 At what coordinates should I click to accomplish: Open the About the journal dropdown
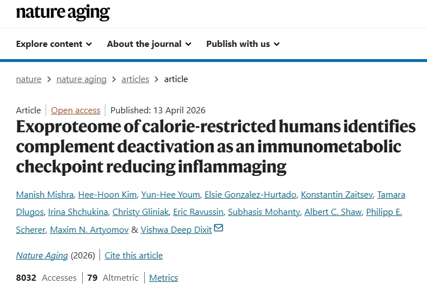[x=149, y=44]
